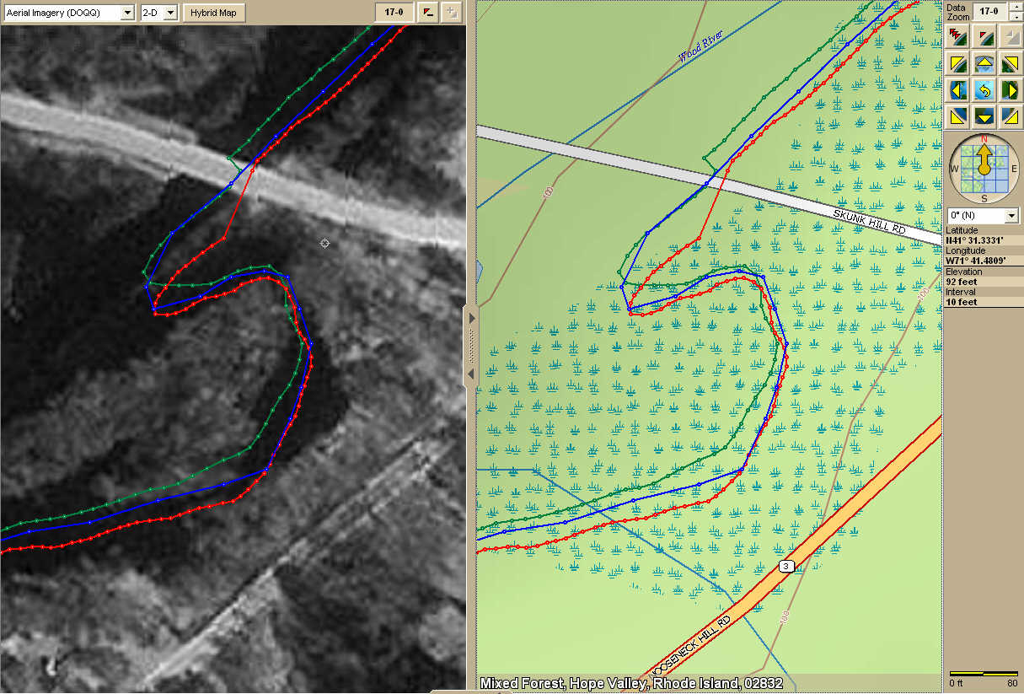The width and height of the screenshot is (1024, 694).
Task: Click the Hybrid Map button
Action: pos(214,13)
